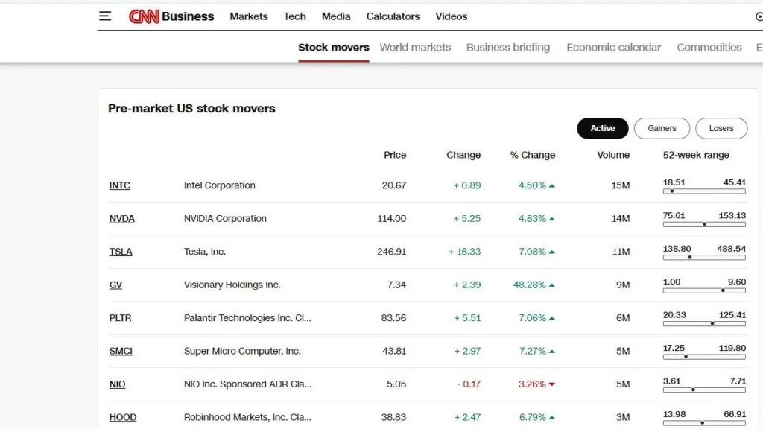Select the Commodities tab
The image size is (763, 429).
point(709,47)
